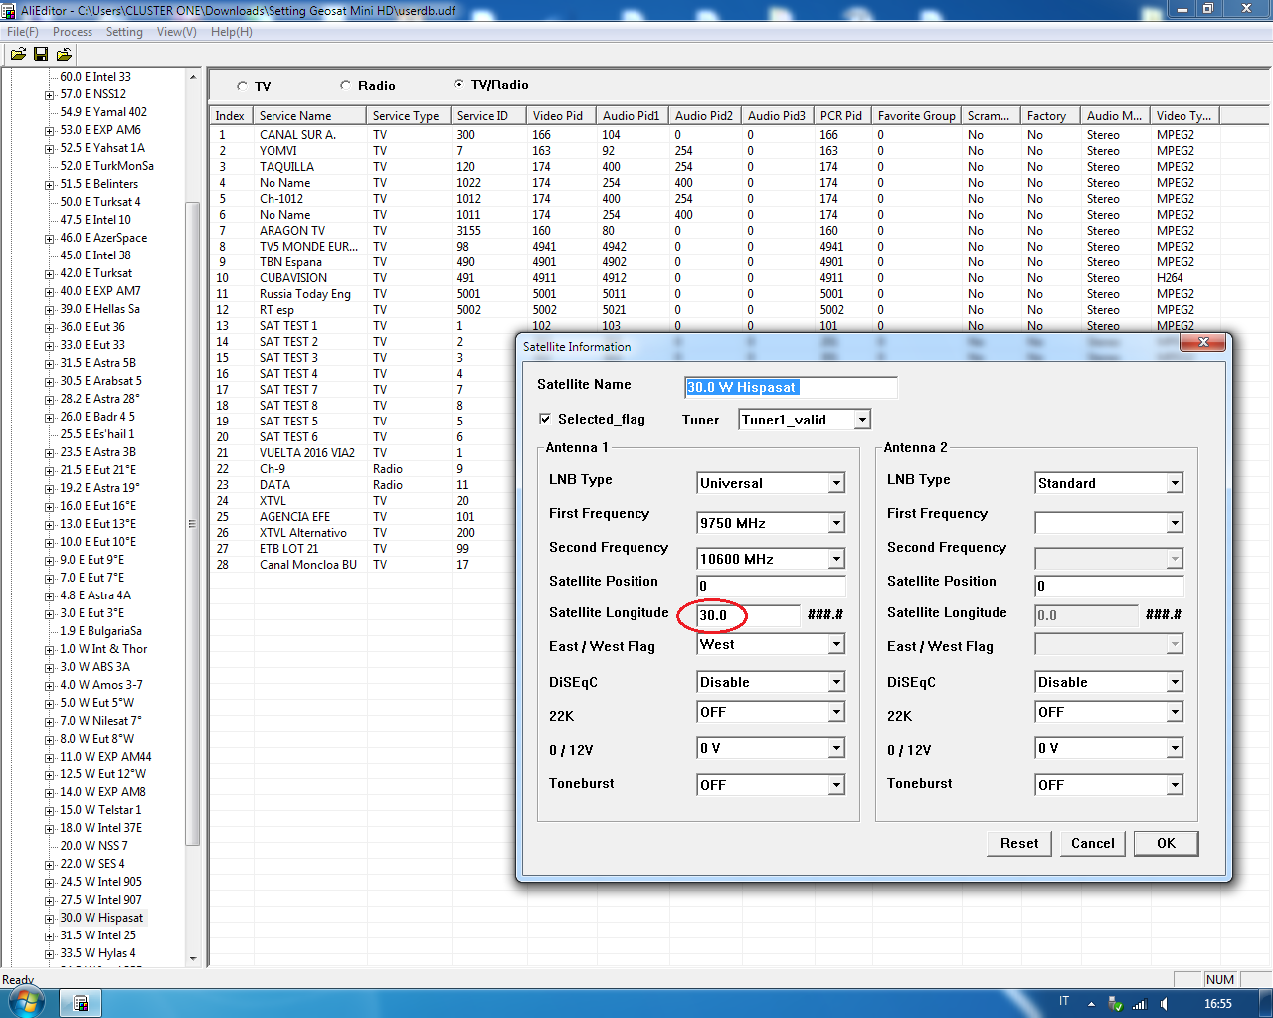
Task: Click the AliEditor title bar app icon
Action: [10, 10]
